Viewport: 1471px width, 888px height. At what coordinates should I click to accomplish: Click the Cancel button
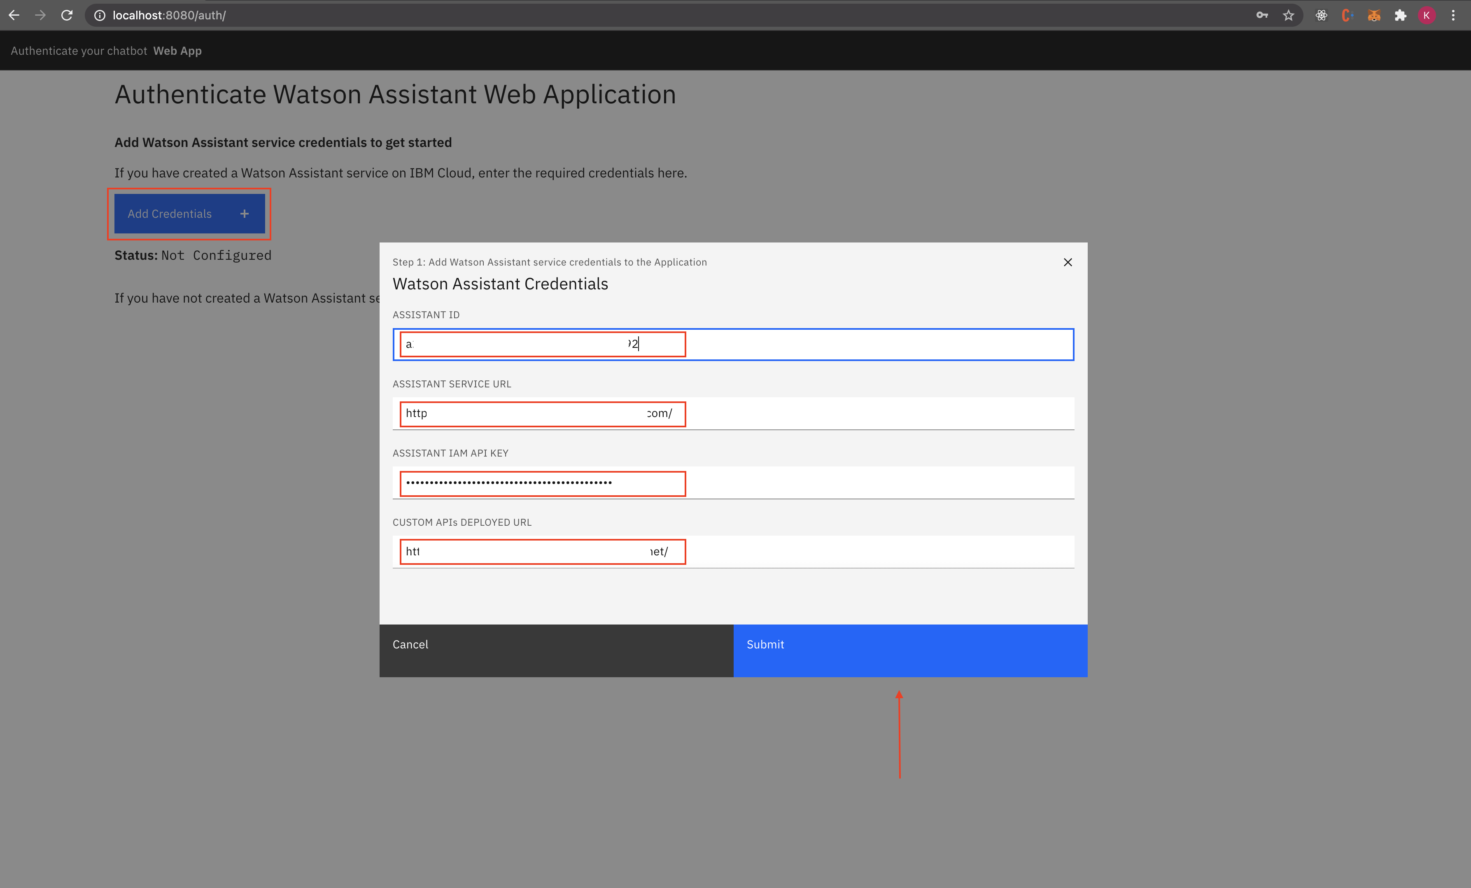click(x=556, y=650)
